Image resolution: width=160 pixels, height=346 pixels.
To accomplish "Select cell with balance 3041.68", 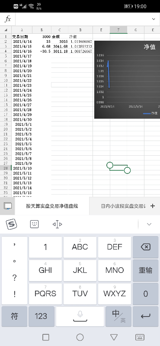I will click(60, 46).
